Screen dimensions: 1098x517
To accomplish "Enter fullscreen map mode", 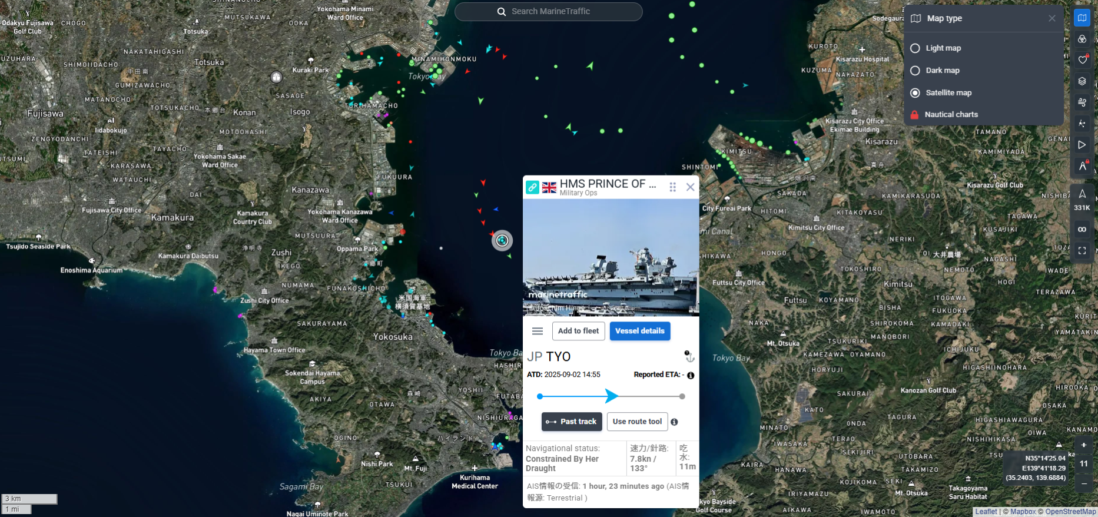I will point(1082,251).
